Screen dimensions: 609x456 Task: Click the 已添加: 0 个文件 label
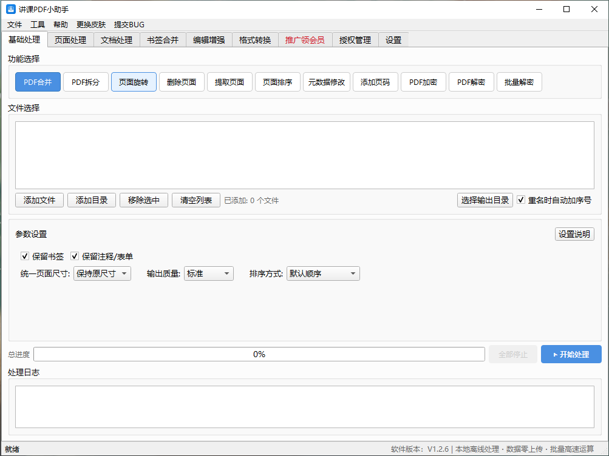[x=251, y=201]
